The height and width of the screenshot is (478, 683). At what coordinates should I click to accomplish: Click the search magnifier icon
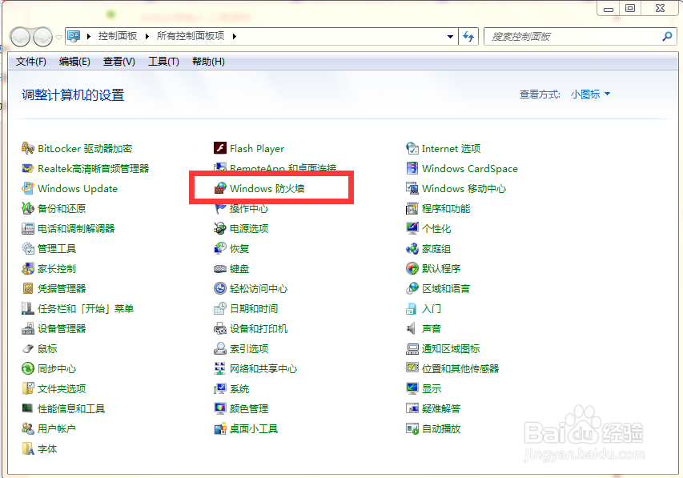tap(667, 37)
